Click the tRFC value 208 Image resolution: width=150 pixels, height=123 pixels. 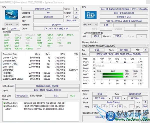pos(145,106)
